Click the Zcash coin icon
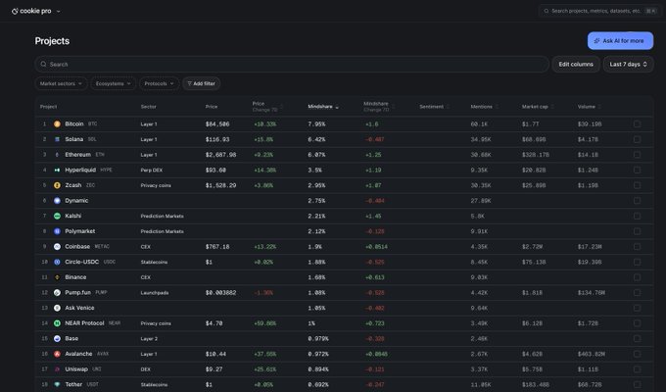Viewport: 666px width, 392px height. point(57,185)
